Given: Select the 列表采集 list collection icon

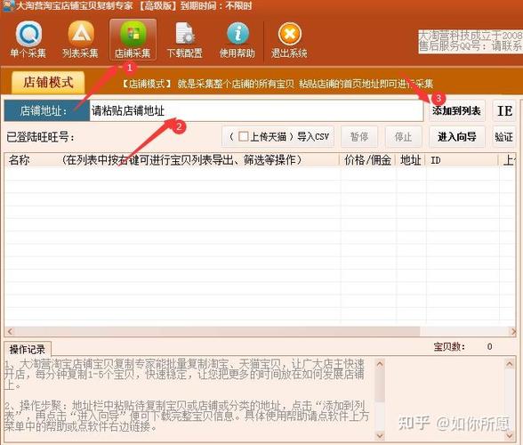Looking at the screenshot, I should [80, 39].
